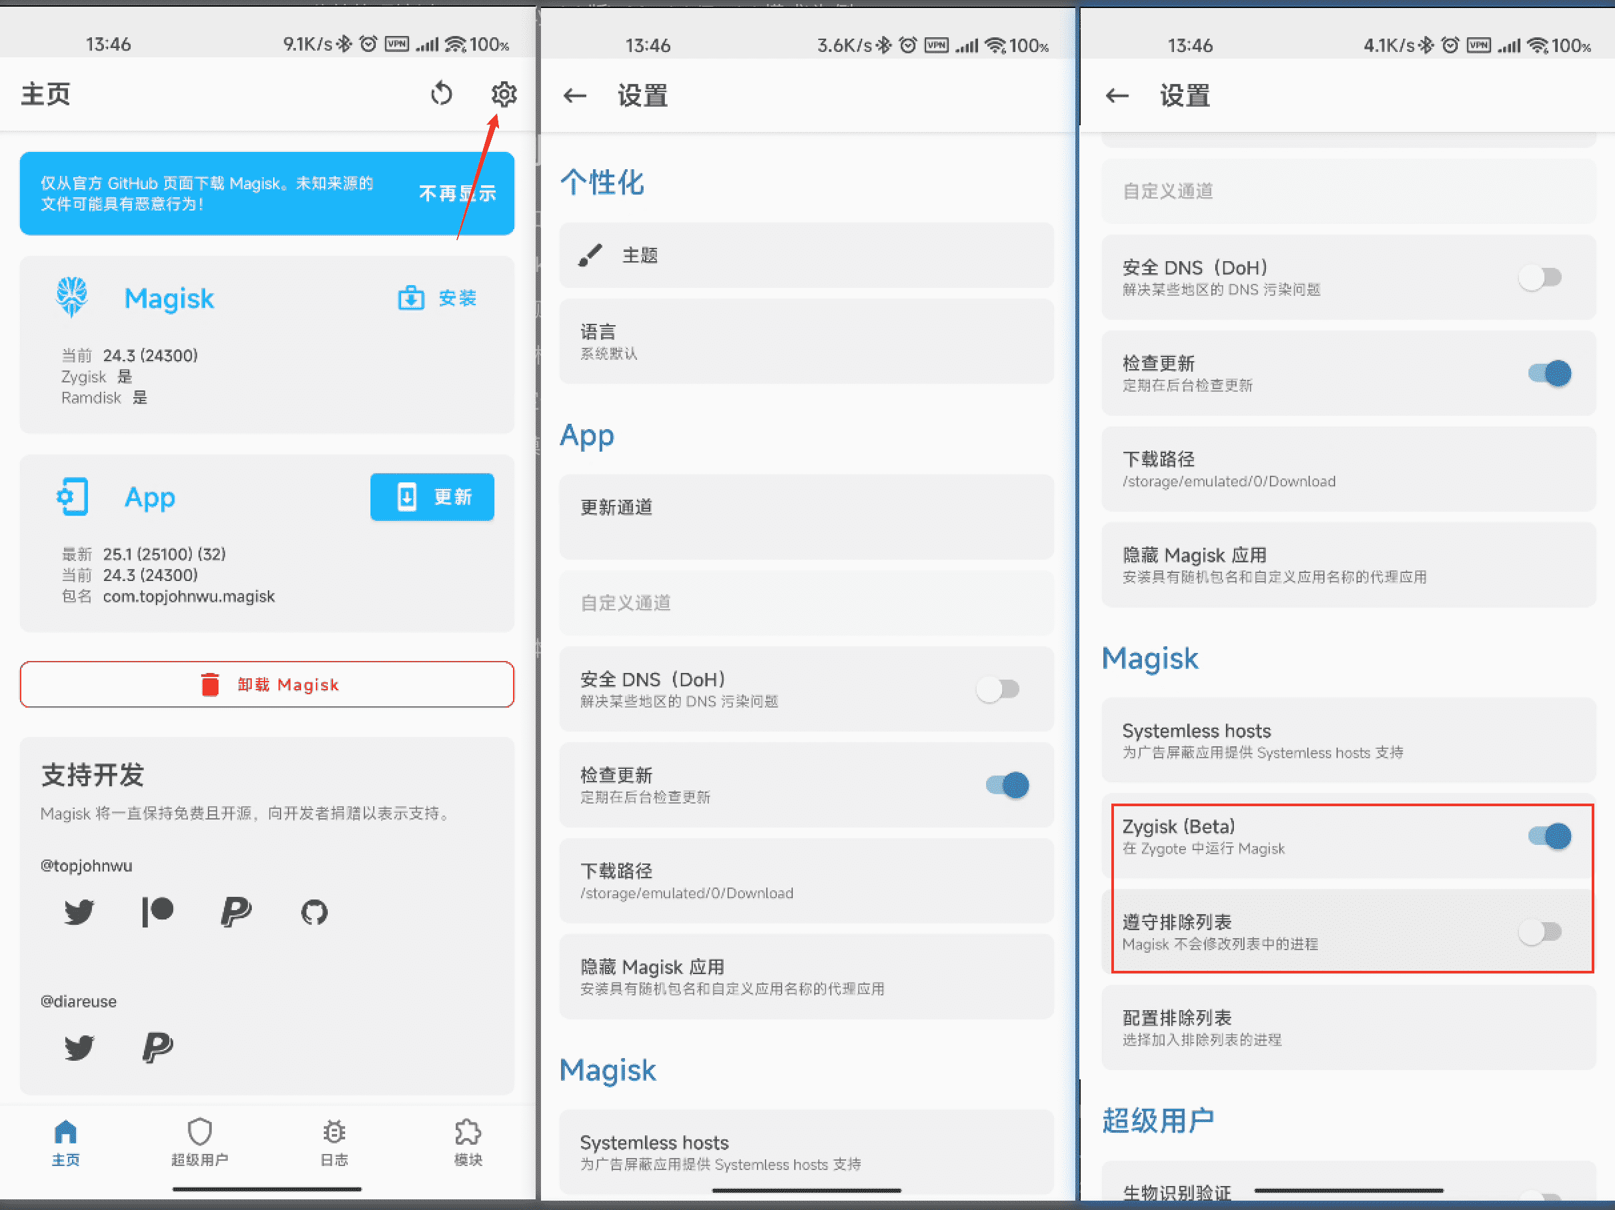Click the red 卸载 Magisk button
This screenshot has height=1210, width=1615.
click(267, 684)
